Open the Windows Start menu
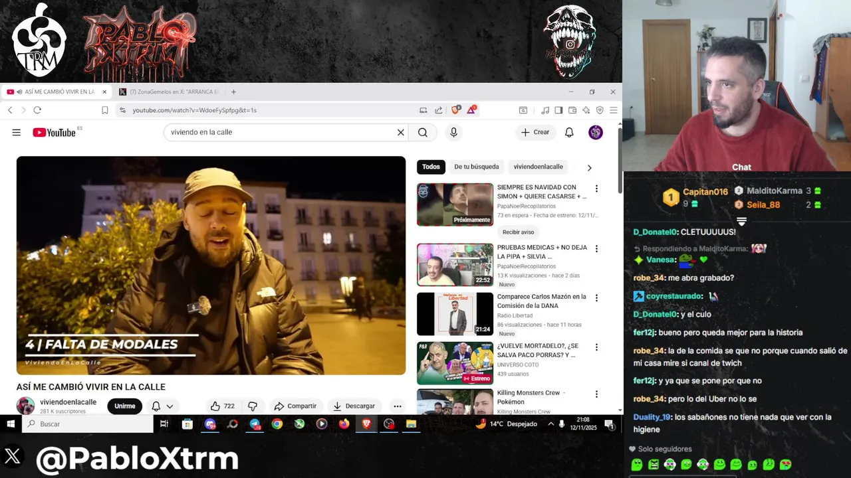The image size is (851, 478). point(11,424)
